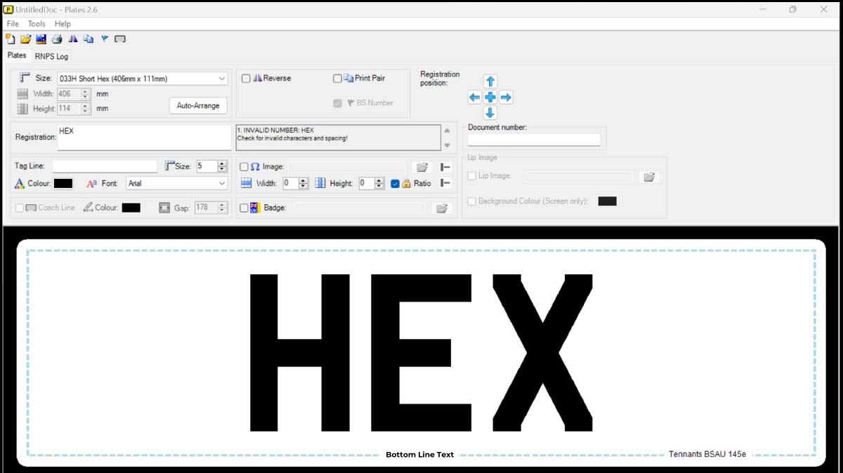
Task: Click the plate Width value field
Action: 68,93
